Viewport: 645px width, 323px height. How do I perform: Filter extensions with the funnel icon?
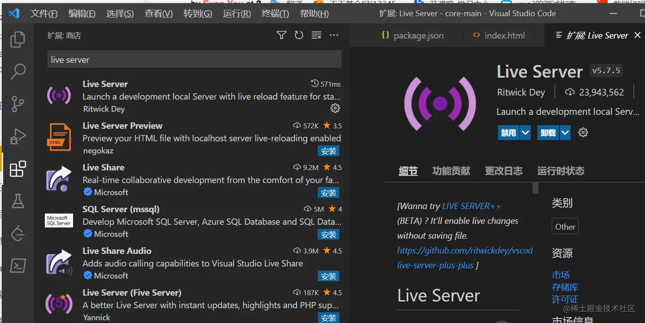click(x=281, y=35)
